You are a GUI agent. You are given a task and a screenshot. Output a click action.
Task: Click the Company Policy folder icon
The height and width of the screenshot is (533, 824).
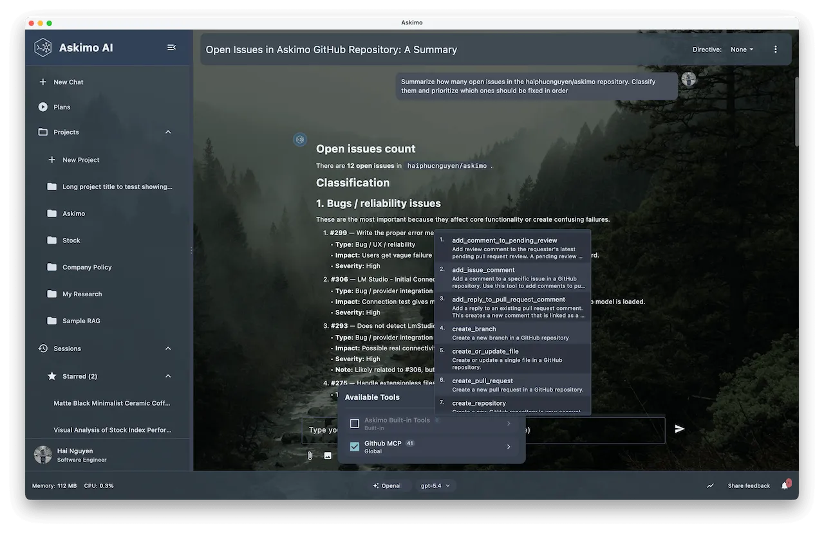52,267
